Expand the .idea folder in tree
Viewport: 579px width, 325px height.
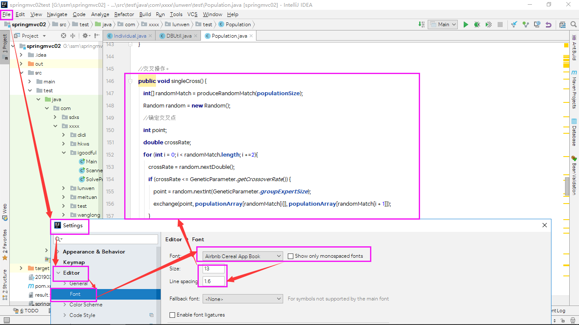tap(22, 55)
